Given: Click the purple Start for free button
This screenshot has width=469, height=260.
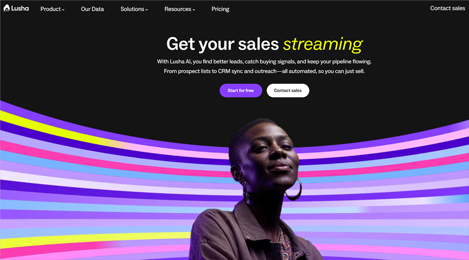Looking at the screenshot, I should pyautogui.click(x=241, y=90).
